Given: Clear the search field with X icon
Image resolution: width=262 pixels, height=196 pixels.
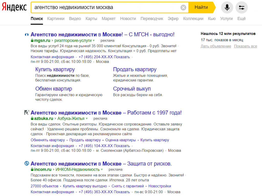Looking at the screenshot, I should pyautogui.click(x=183, y=7).
